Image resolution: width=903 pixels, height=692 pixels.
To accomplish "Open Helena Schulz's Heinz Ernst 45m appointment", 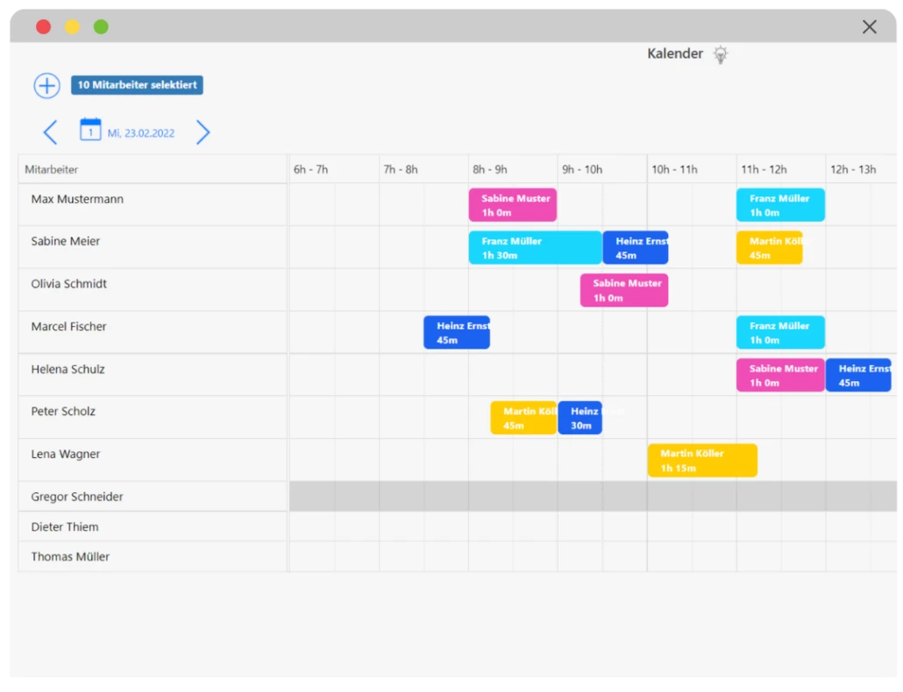I will pyautogui.click(x=858, y=375).
